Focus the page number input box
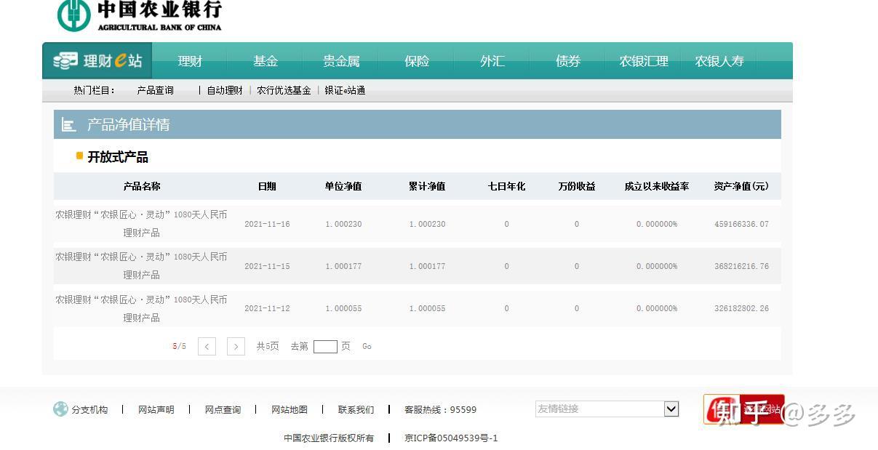This screenshot has height=450, width=878. tap(325, 347)
